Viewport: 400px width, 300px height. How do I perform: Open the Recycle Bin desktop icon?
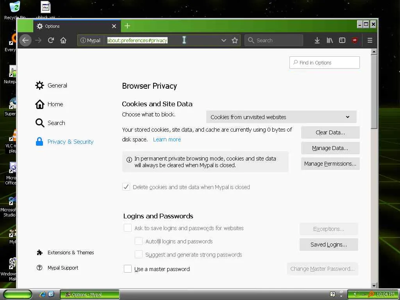[15, 10]
